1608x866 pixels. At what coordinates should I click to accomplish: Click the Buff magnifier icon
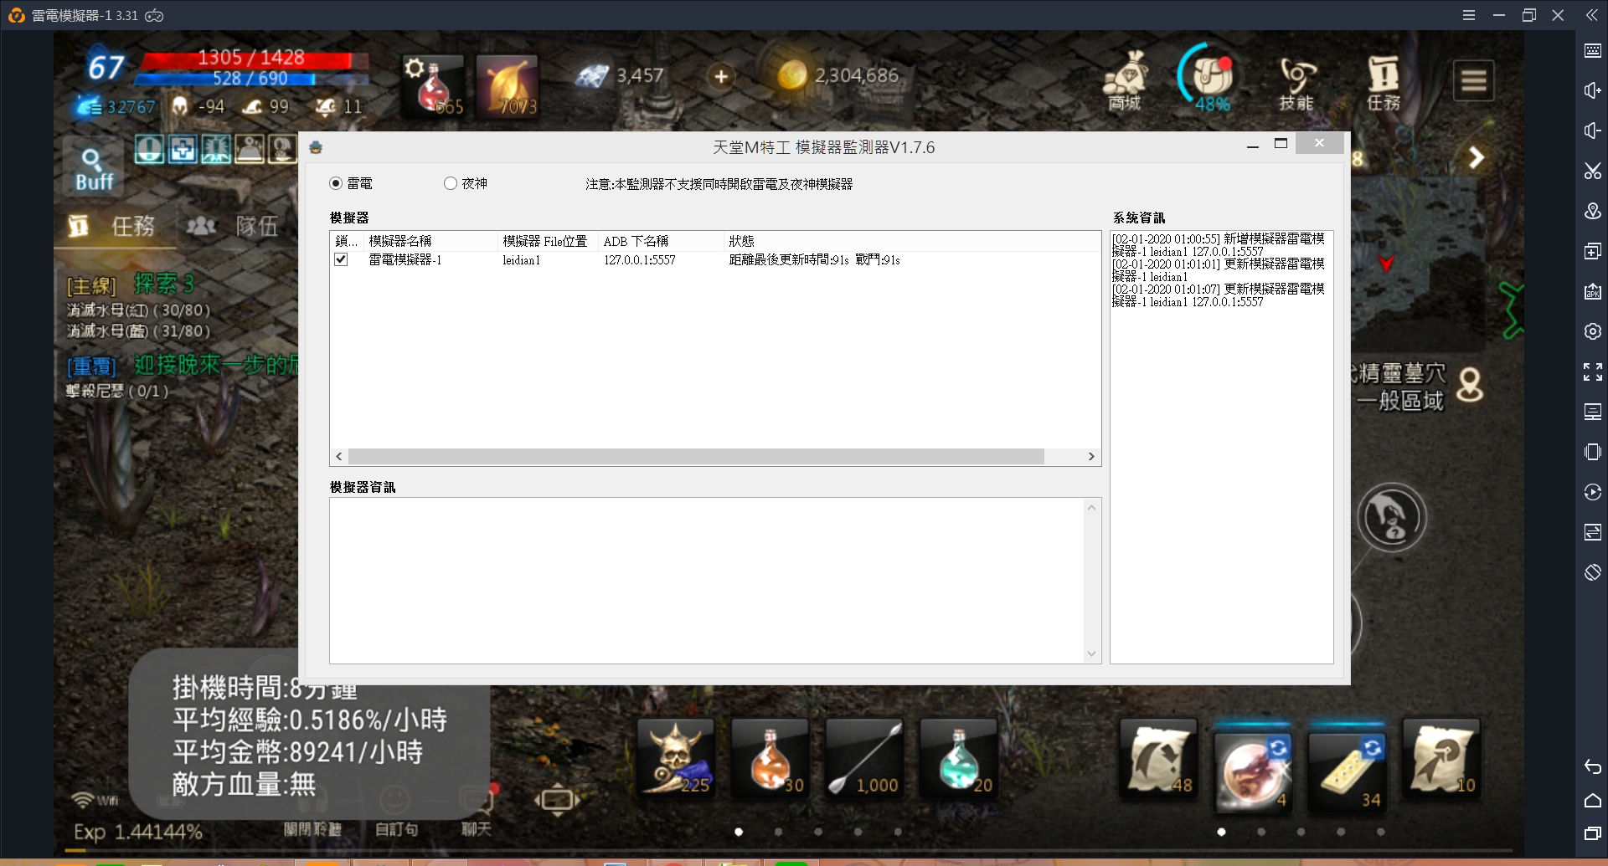coord(93,168)
